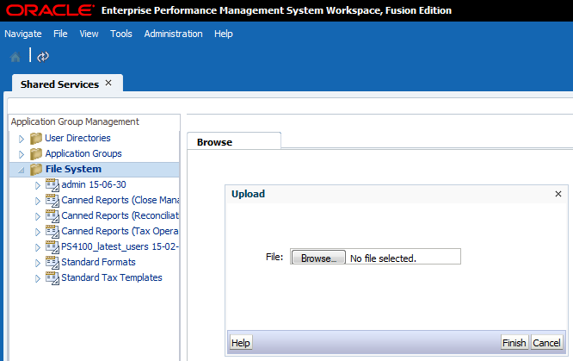
Task: Close the Shared Services tab
Action: [108, 83]
